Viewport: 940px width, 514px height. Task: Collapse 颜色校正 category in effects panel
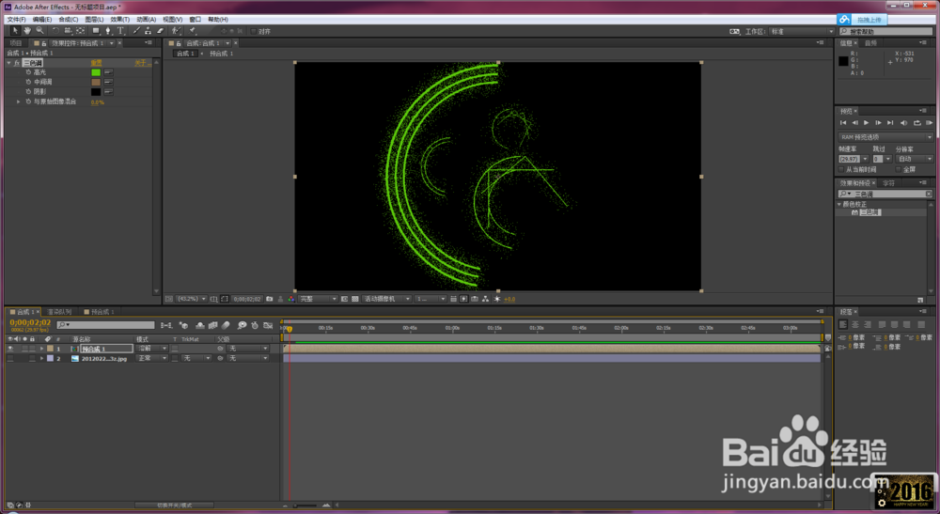[839, 204]
